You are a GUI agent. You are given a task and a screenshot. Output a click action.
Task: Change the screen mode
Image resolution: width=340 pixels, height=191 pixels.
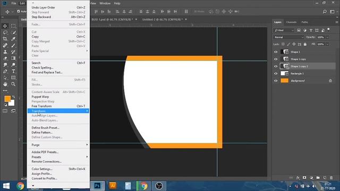13,111
